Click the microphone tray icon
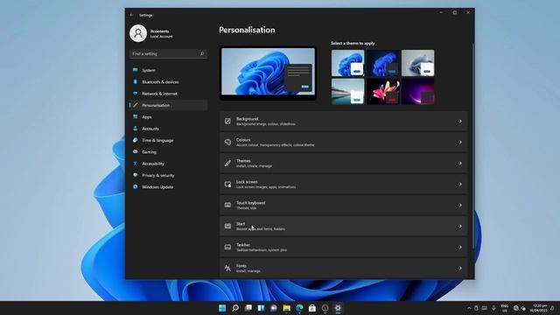The width and height of the screenshot is (560, 315). point(493,308)
